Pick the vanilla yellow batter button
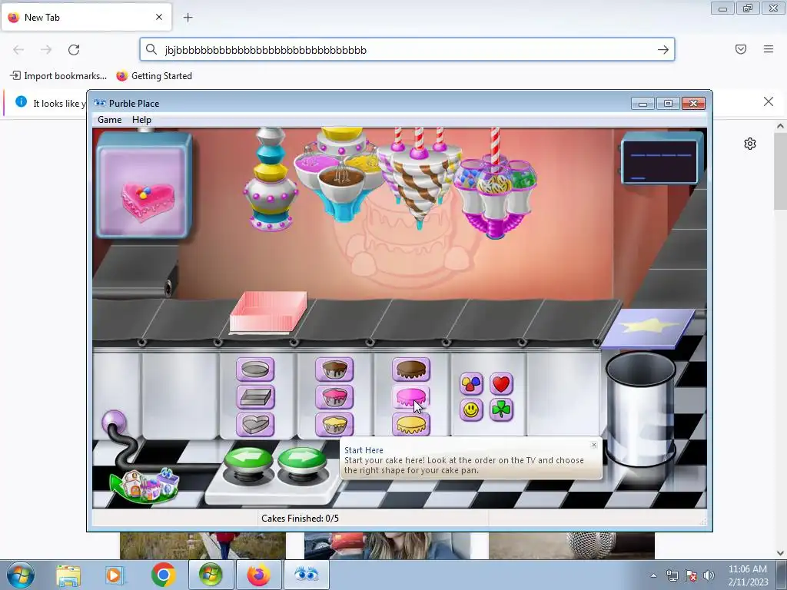Viewport: 787px width, 590px height. coord(334,425)
